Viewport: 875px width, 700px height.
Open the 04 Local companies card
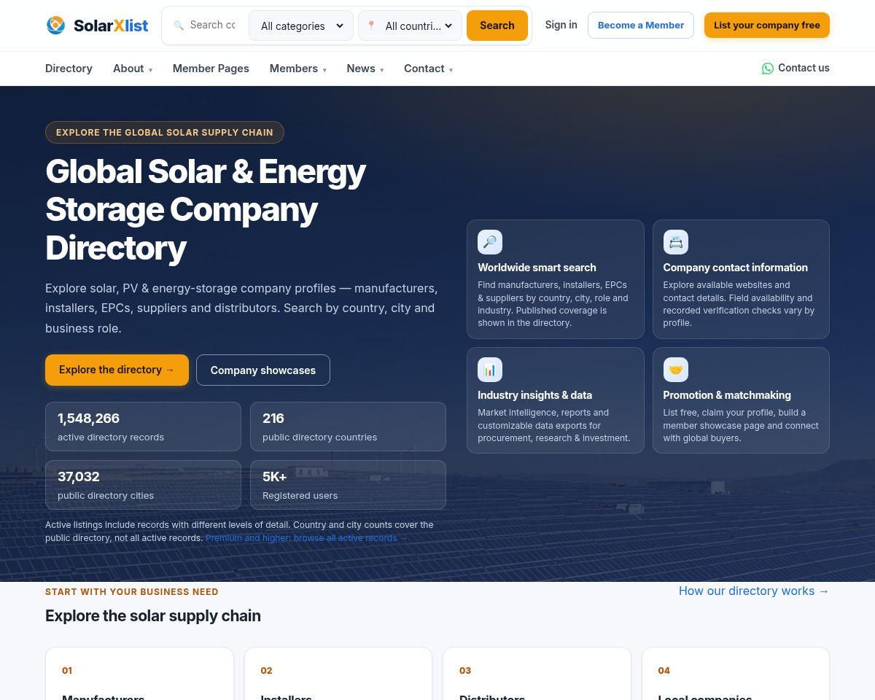pos(736,674)
